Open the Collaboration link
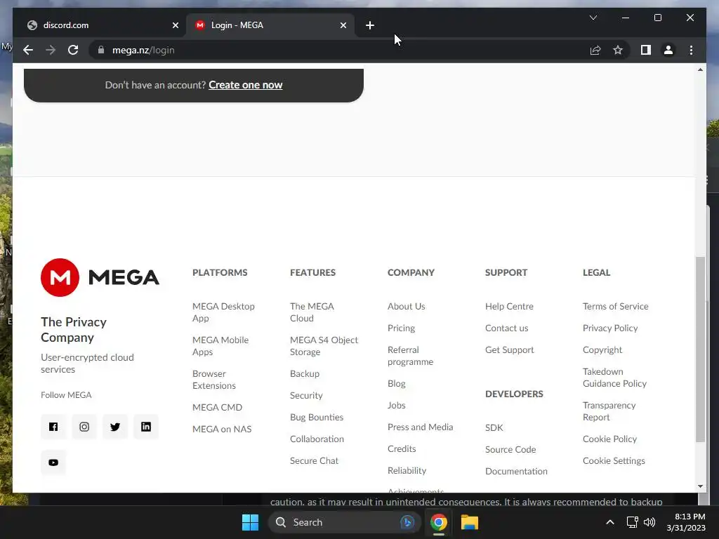The image size is (719, 539). (x=317, y=439)
